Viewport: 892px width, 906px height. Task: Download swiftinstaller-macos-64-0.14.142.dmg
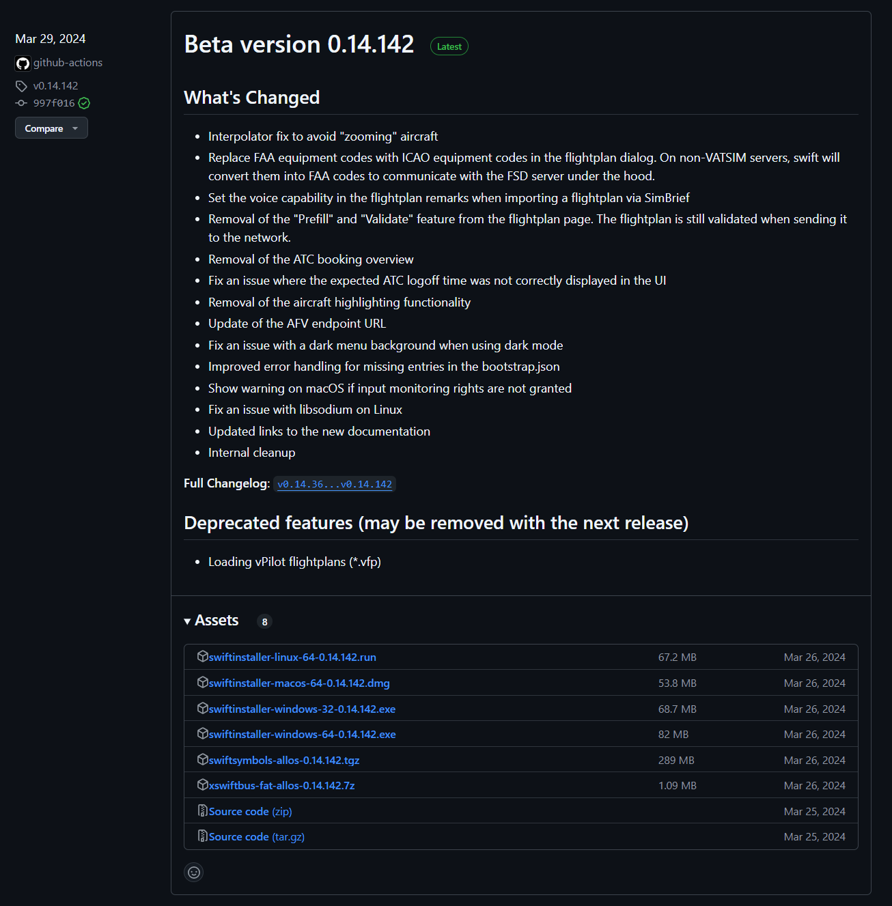coord(299,682)
